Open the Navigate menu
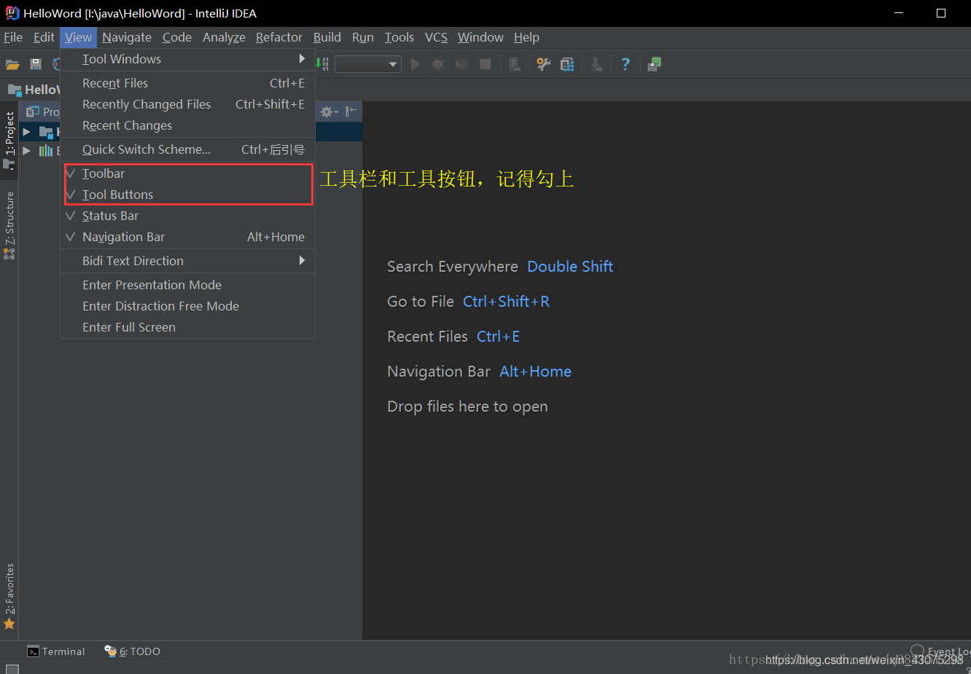The height and width of the screenshot is (674, 971). pyautogui.click(x=127, y=37)
